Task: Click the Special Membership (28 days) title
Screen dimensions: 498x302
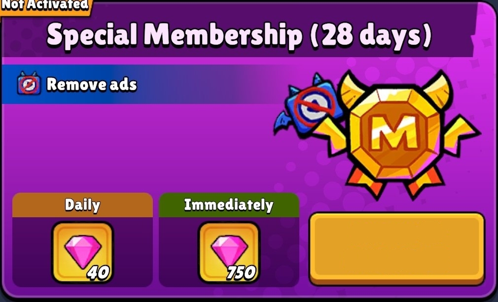Action: click(x=239, y=34)
